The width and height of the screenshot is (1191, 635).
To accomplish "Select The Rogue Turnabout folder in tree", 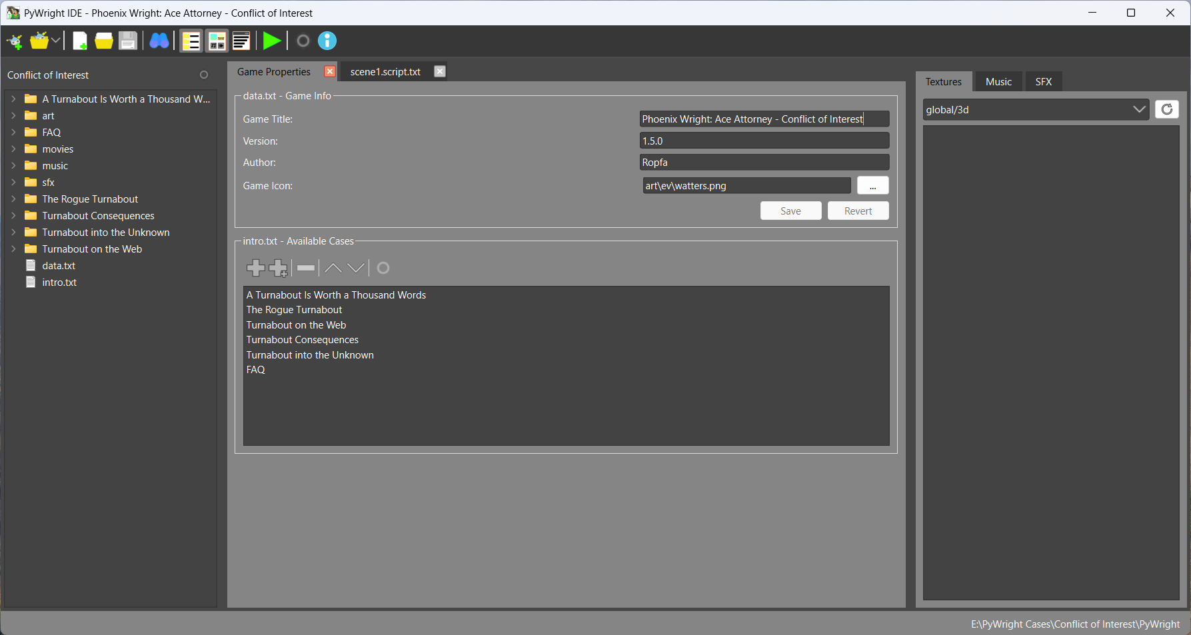I will (x=90, y=199).
